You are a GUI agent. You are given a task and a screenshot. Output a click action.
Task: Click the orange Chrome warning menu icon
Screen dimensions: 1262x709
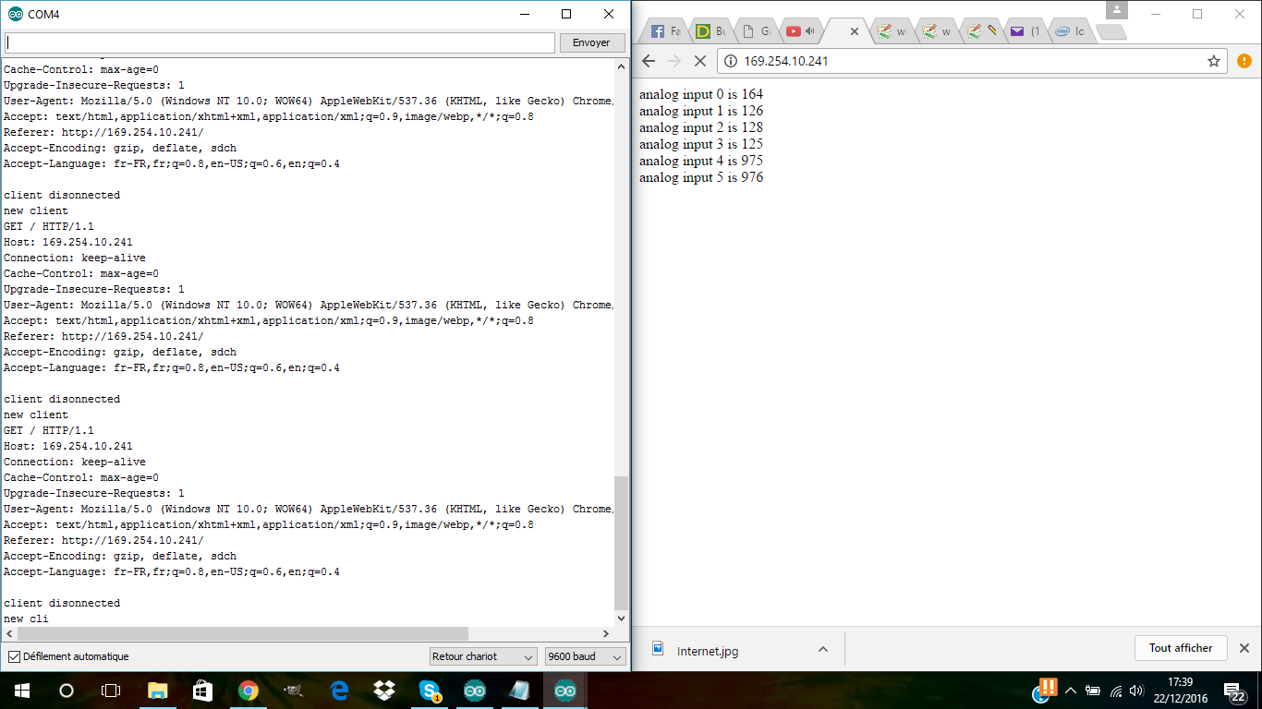pyautogui.click(x=1244, y=61)
